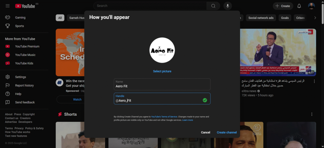Click the Create button

[283, 6]
